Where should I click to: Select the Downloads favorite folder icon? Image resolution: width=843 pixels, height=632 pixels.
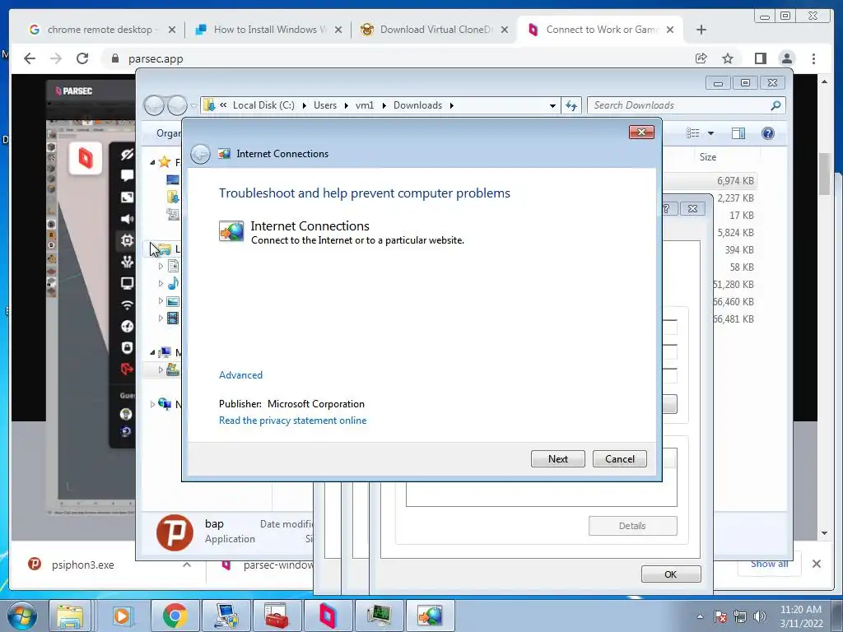(x=173, y=197)
